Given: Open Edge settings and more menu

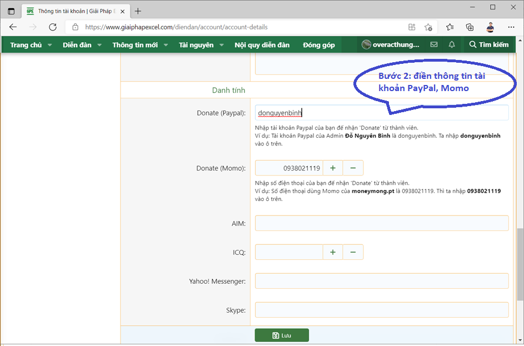Looking at the screenshot, I should tap(511, 27).
